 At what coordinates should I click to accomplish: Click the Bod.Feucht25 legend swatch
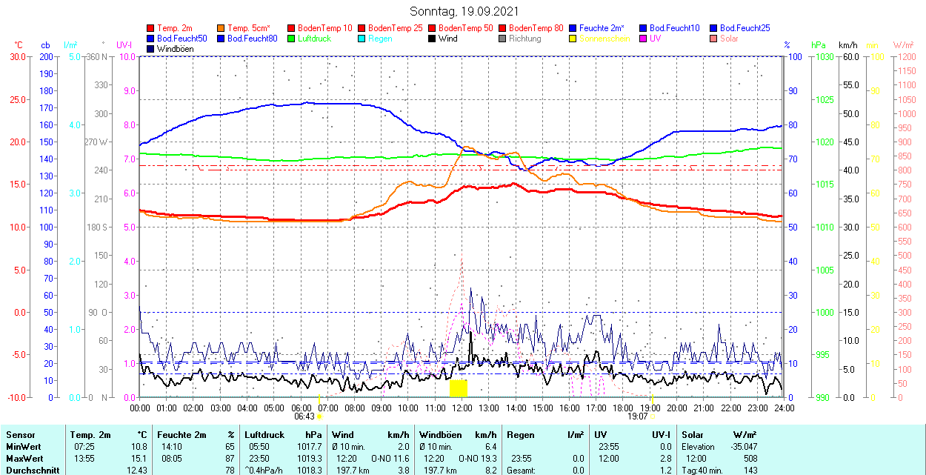point(713,28)
